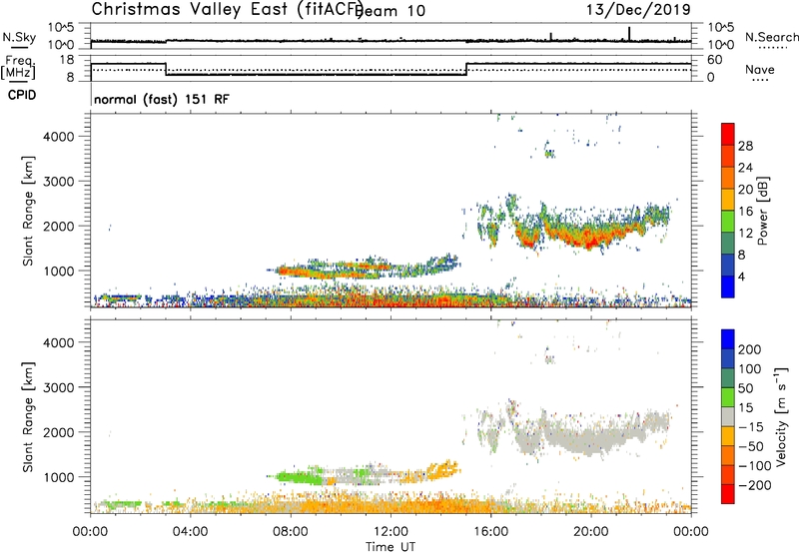Click the light green segment of velocity colorbar

click(728, 397)
